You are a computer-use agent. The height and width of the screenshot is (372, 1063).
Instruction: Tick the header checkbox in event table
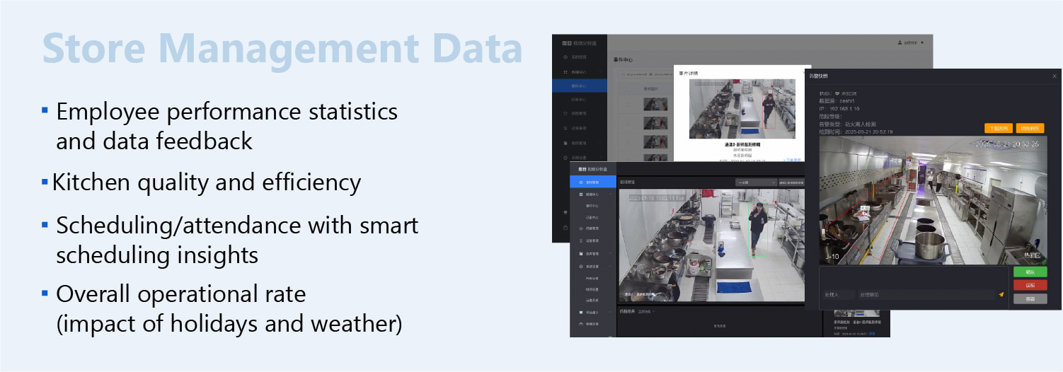pos(627,90)
